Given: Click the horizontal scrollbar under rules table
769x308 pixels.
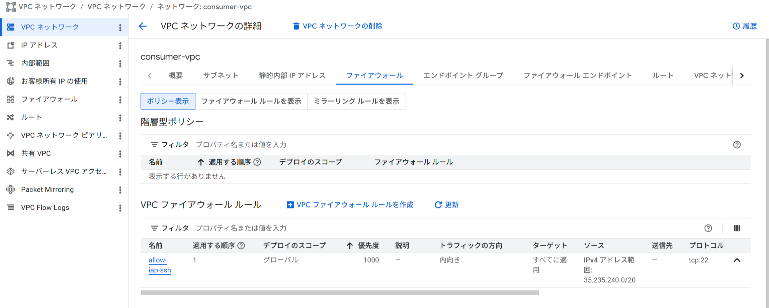Looking at the screenshot, I should coord(340,293).
